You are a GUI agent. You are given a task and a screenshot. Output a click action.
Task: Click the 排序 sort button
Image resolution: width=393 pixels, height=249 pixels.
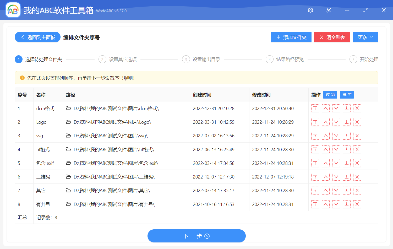point(347,95)
